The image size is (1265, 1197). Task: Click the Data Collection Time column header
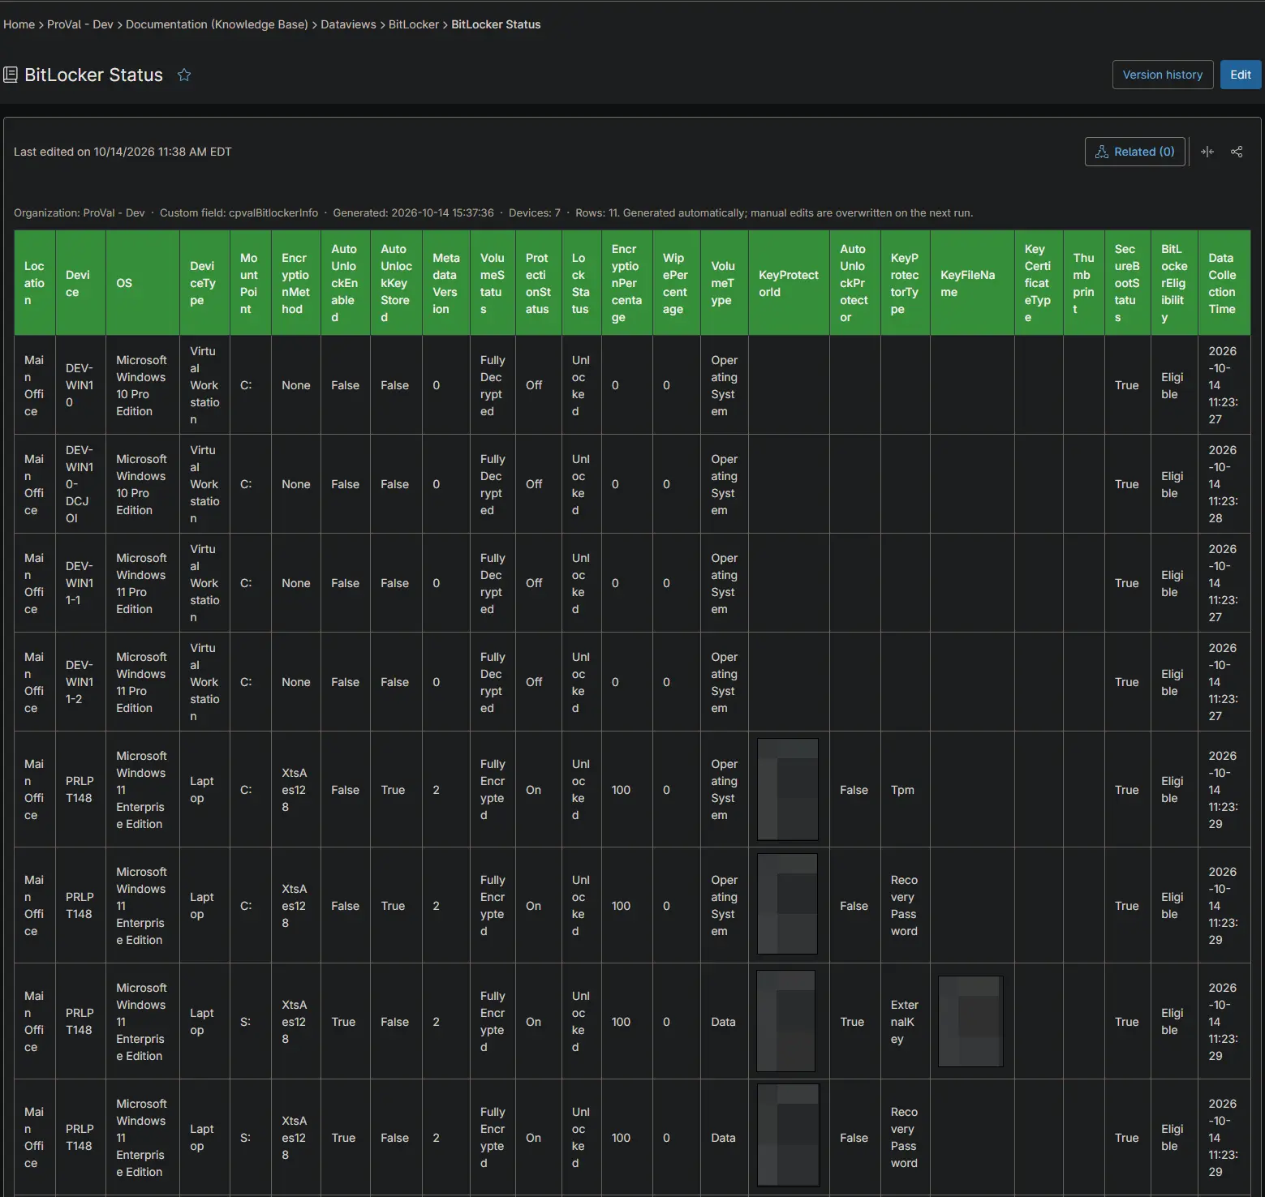tap(1224, 283)
